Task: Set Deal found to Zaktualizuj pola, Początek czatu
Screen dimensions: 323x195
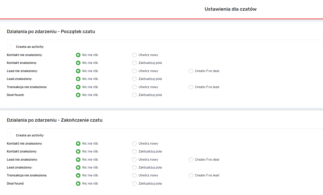Action: pos(134,95)
